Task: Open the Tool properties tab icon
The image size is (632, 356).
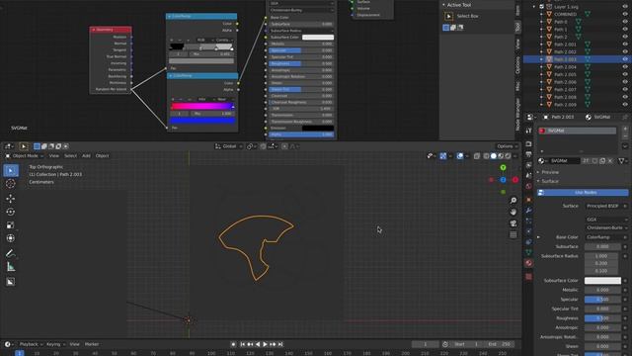Action: point(529,131)
